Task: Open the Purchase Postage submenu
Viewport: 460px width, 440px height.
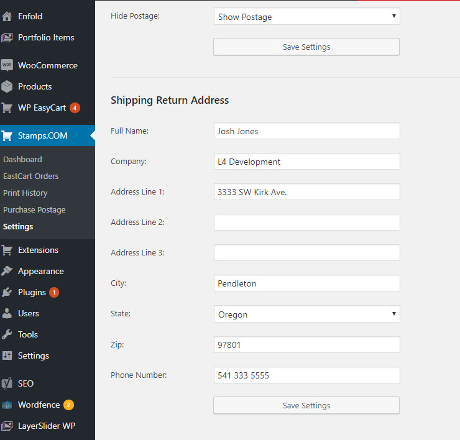Action: click(34, 209)
